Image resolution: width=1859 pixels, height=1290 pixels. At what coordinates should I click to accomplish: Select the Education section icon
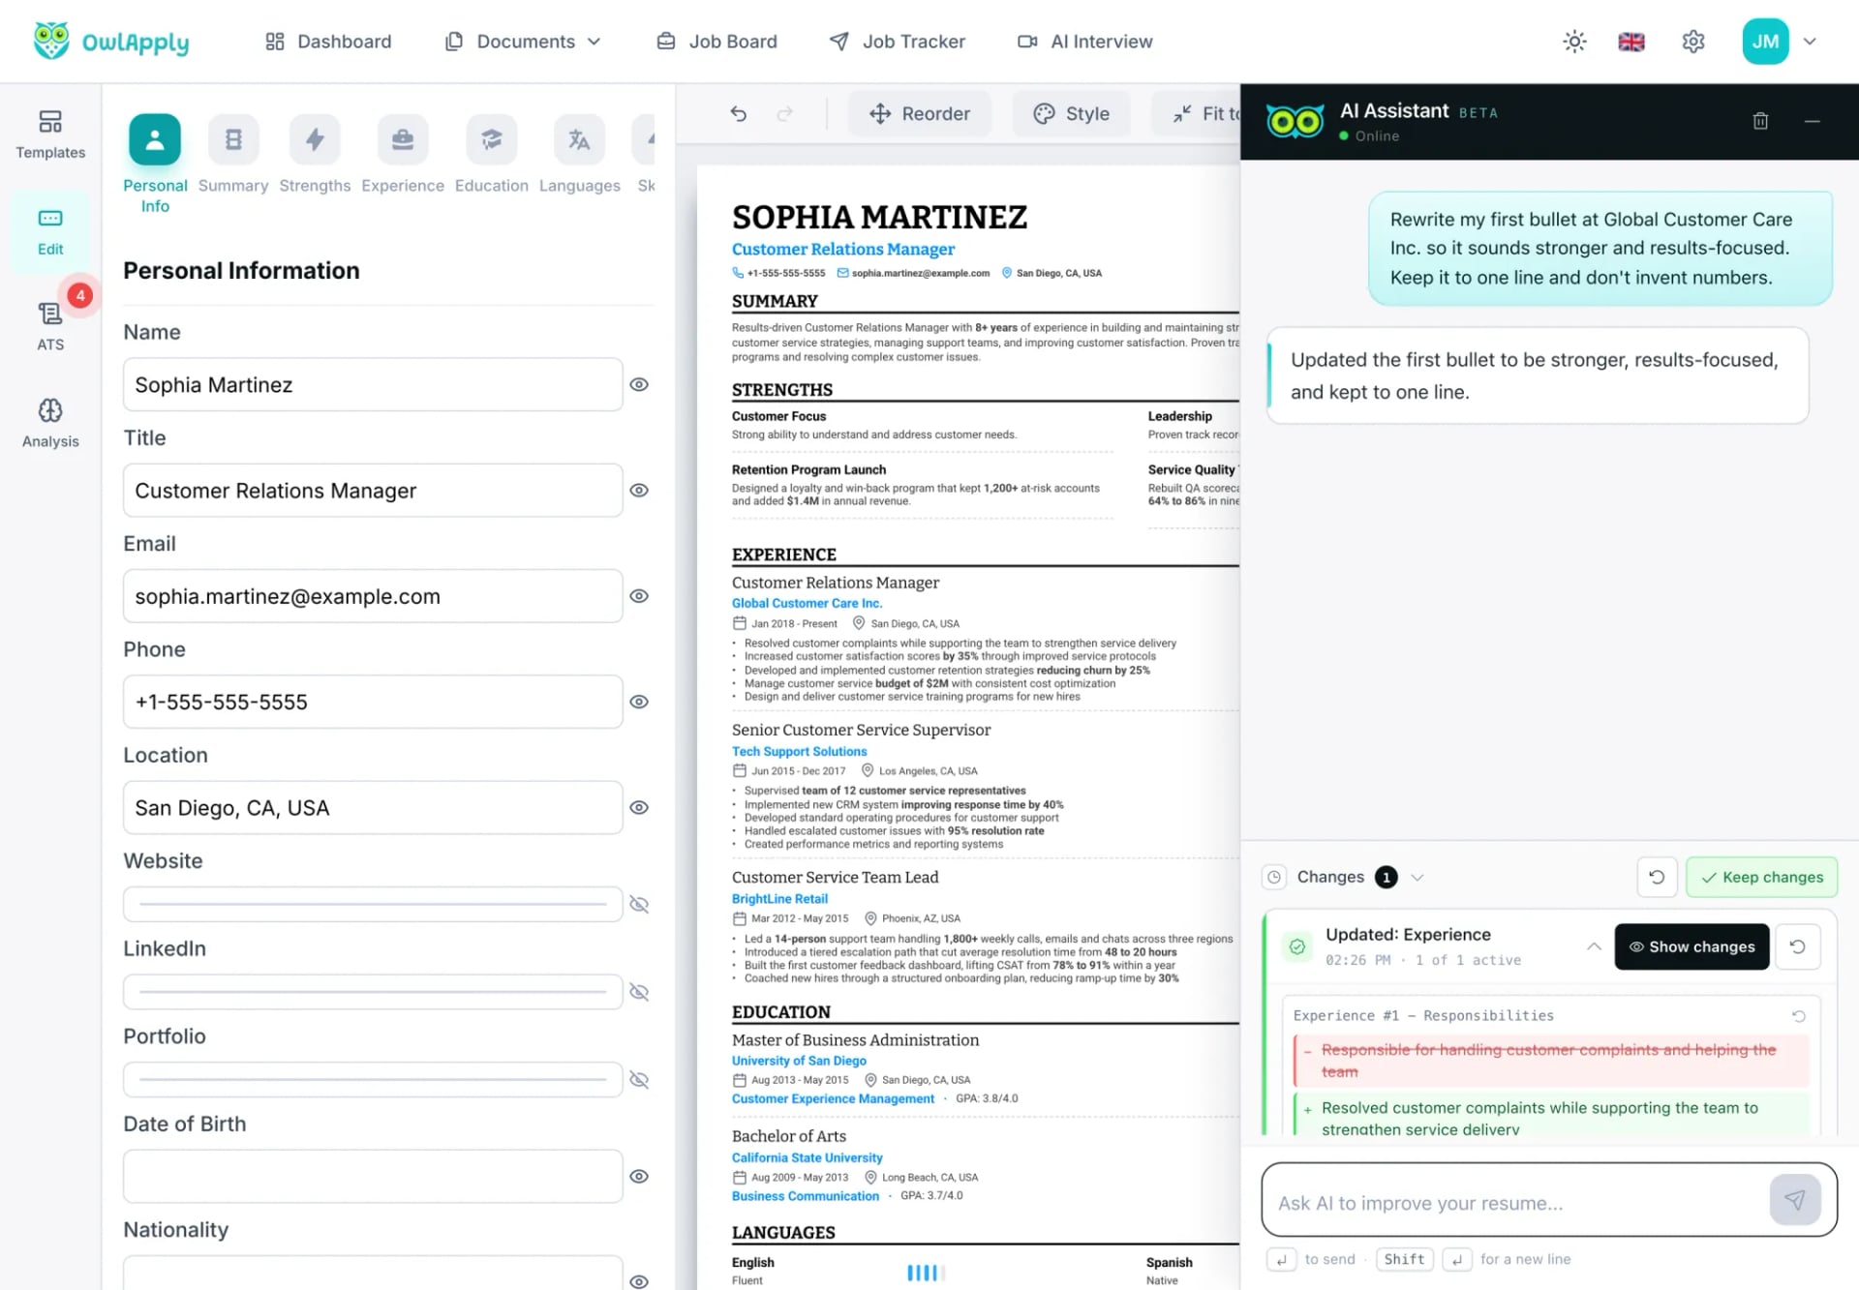point(492,140)
